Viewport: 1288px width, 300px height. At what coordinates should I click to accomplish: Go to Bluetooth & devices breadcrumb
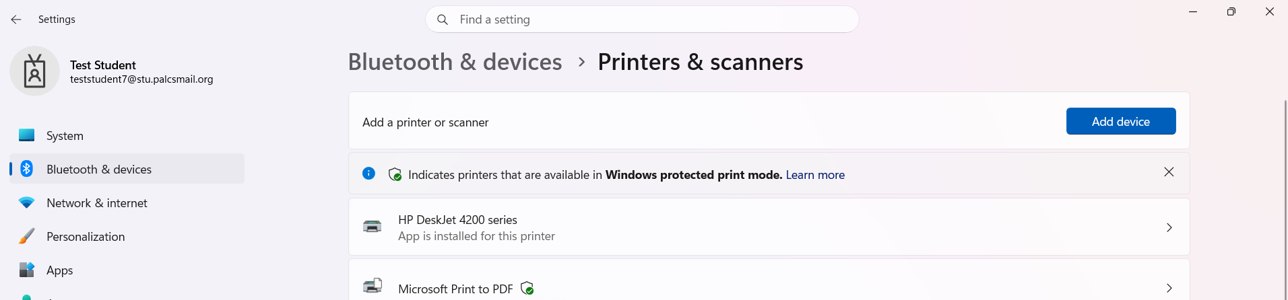pos(455,62)
